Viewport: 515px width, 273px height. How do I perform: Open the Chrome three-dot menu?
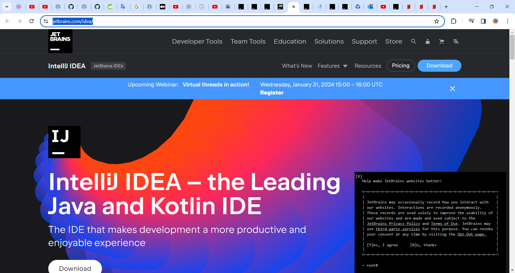click(507, 21)
